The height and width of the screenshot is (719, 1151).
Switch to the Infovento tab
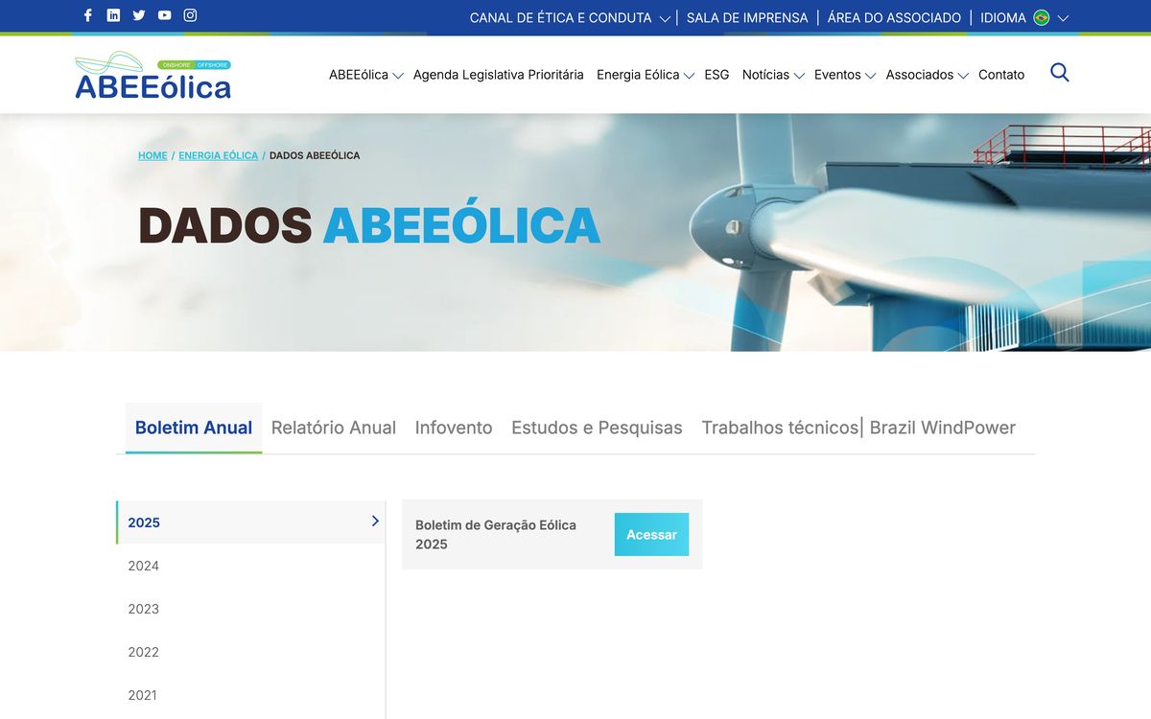(x=454, y=428)
